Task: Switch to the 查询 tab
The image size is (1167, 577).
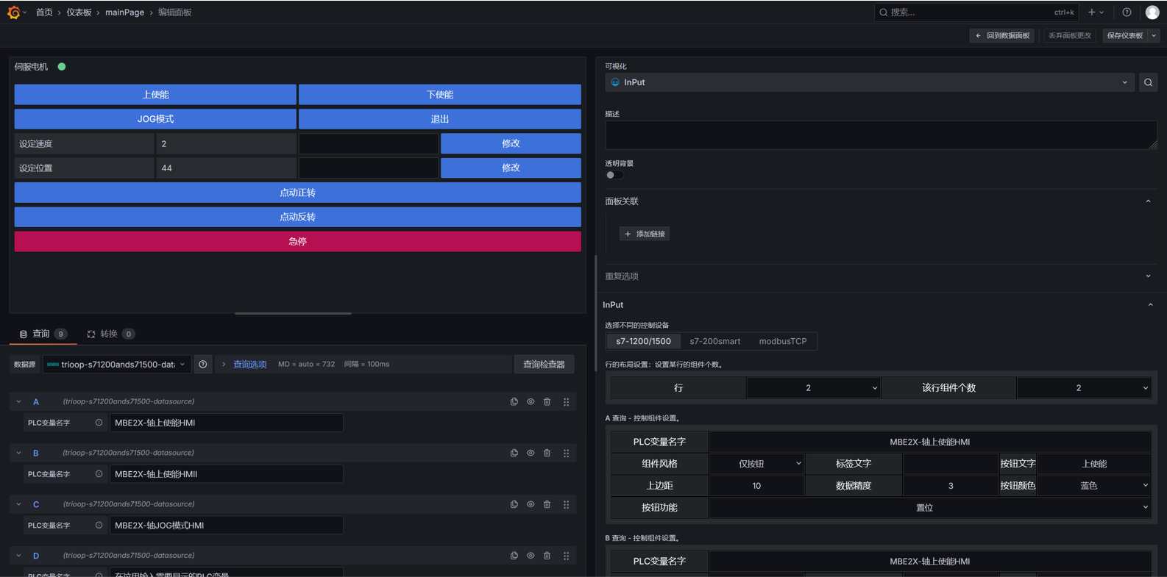Action: 43,334
